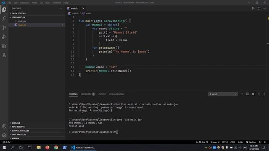Image resolution: width=269 pixels, height=151 pixels.
Task: Open the Run menu
Action: (x=47, y=3)
